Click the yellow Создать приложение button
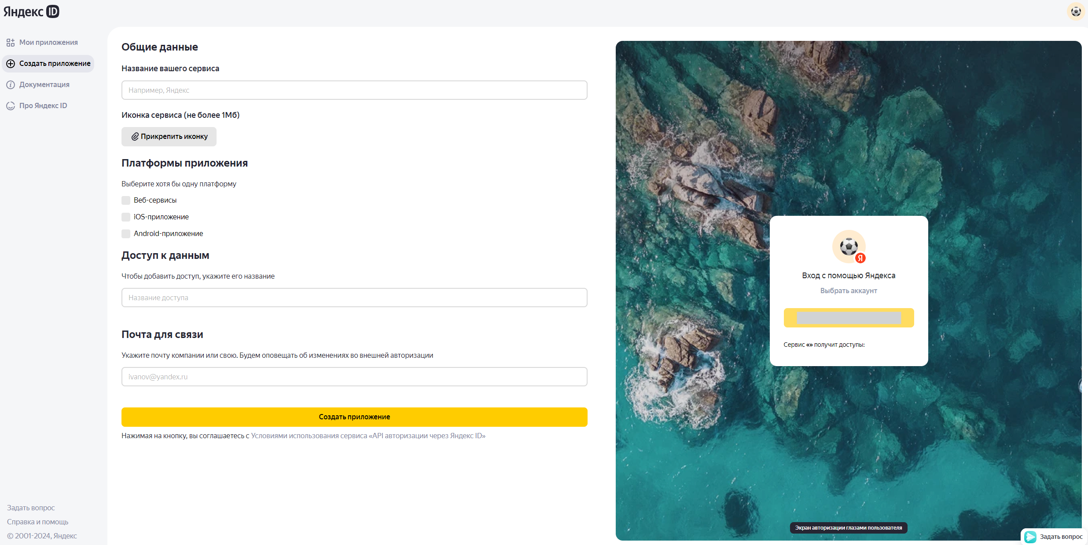 click(354, 417)
